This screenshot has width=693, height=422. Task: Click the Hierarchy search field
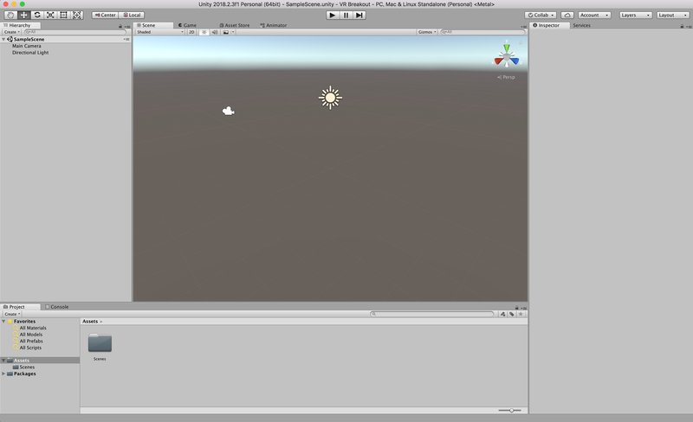(x=74, y=32)
